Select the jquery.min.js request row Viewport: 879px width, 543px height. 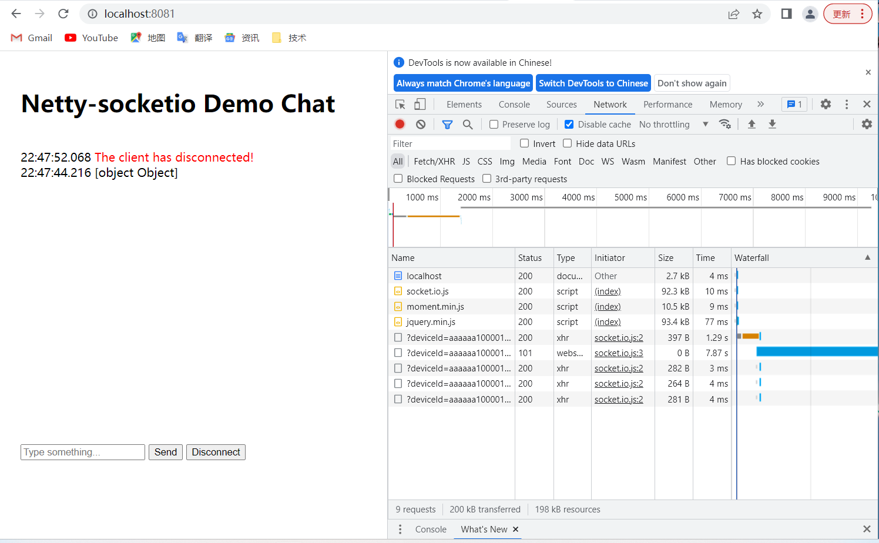pos(633,321)
